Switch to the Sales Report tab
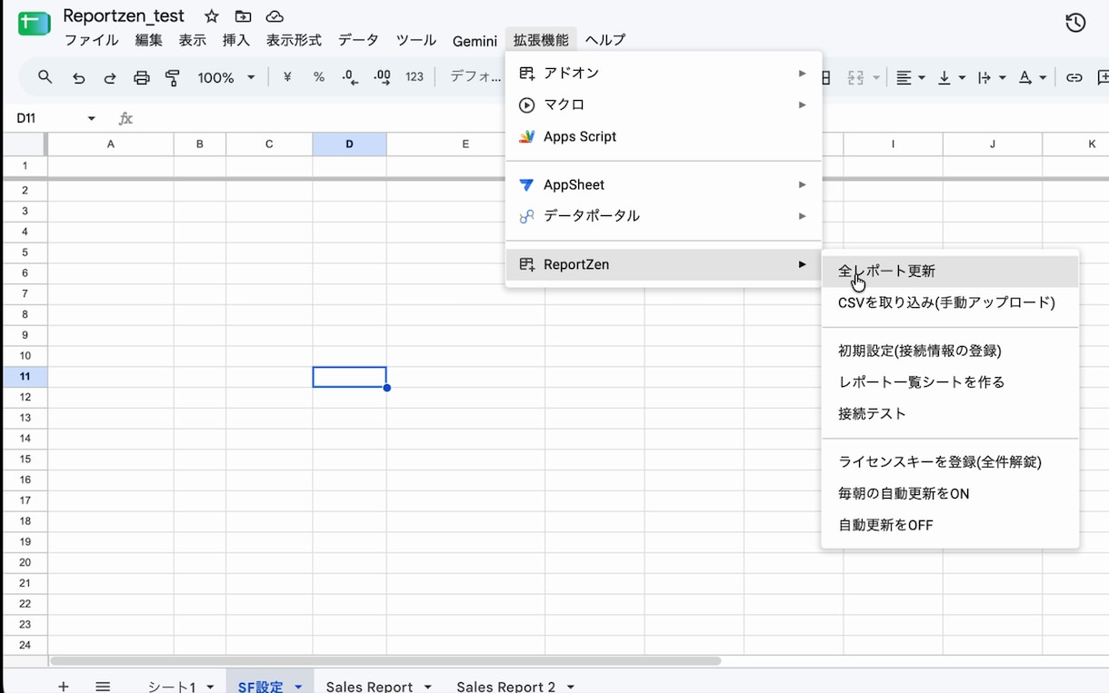The image size is (1109, 693). (x=369, y=687)
